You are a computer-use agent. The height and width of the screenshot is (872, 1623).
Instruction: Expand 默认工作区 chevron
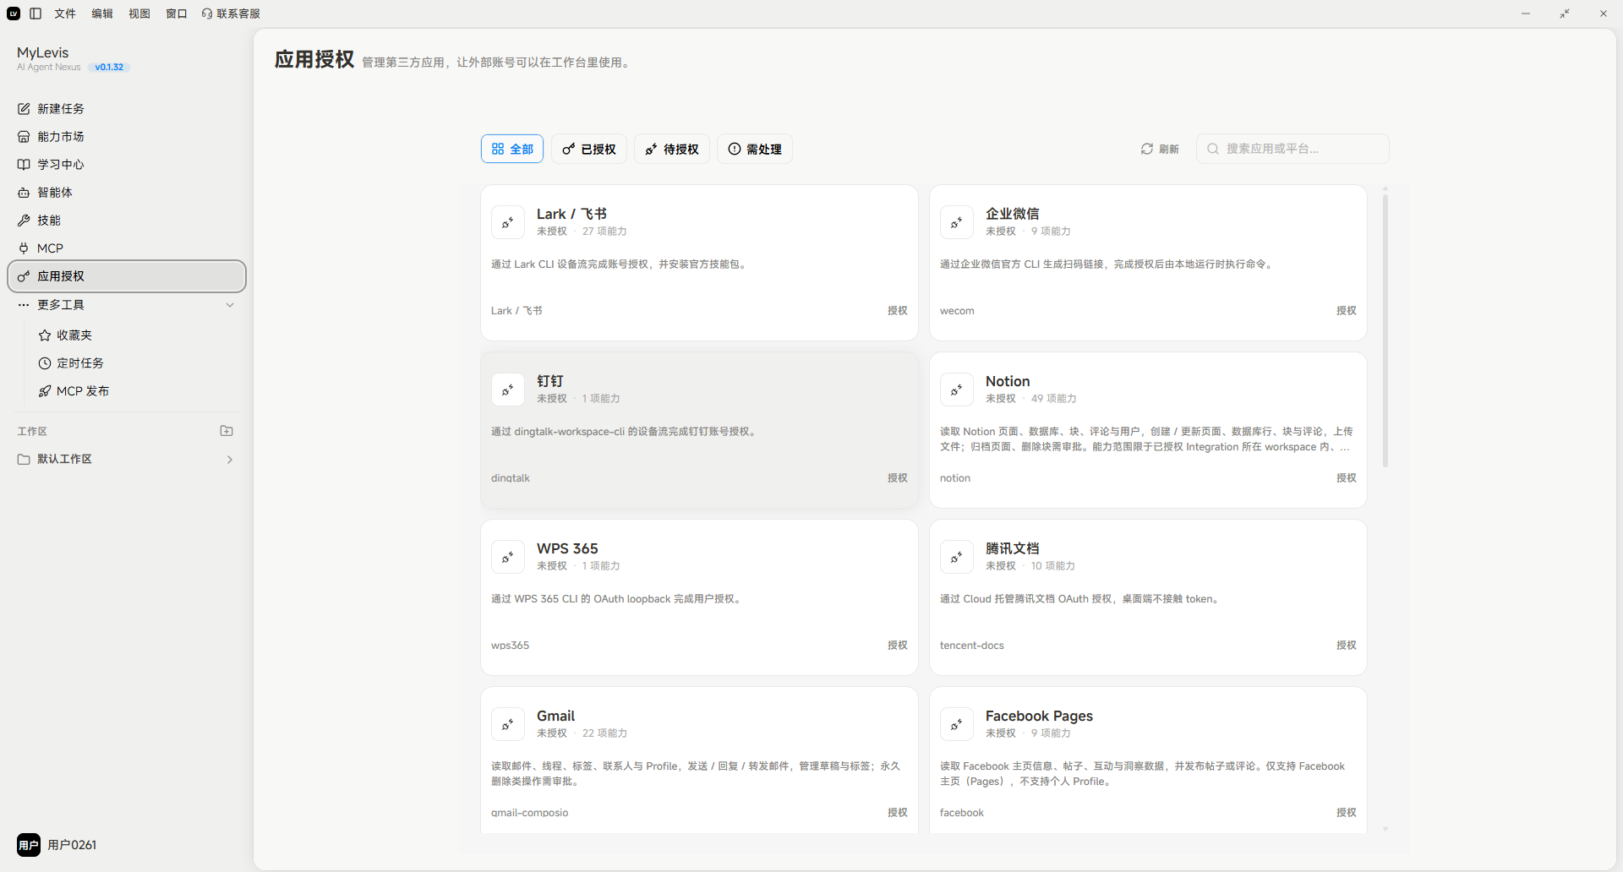point(230,460)
